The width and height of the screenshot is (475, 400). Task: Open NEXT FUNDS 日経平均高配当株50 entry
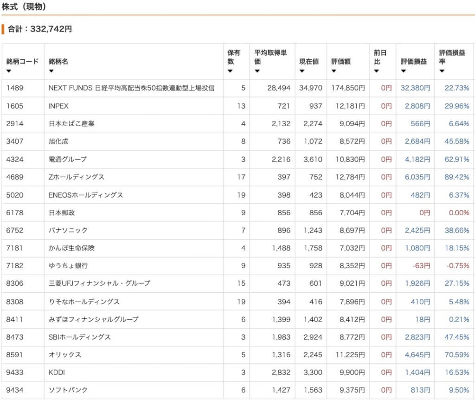(x=131, y=88)
